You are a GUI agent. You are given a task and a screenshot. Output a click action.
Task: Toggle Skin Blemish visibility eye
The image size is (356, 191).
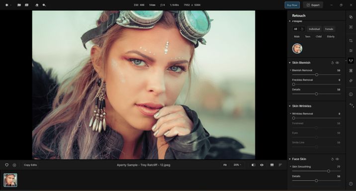(338, 63)
